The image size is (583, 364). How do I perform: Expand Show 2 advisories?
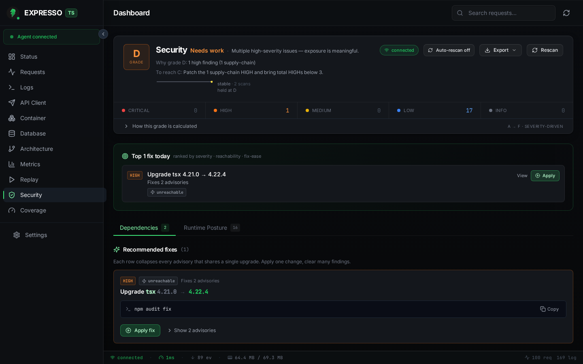click(192, 330)
